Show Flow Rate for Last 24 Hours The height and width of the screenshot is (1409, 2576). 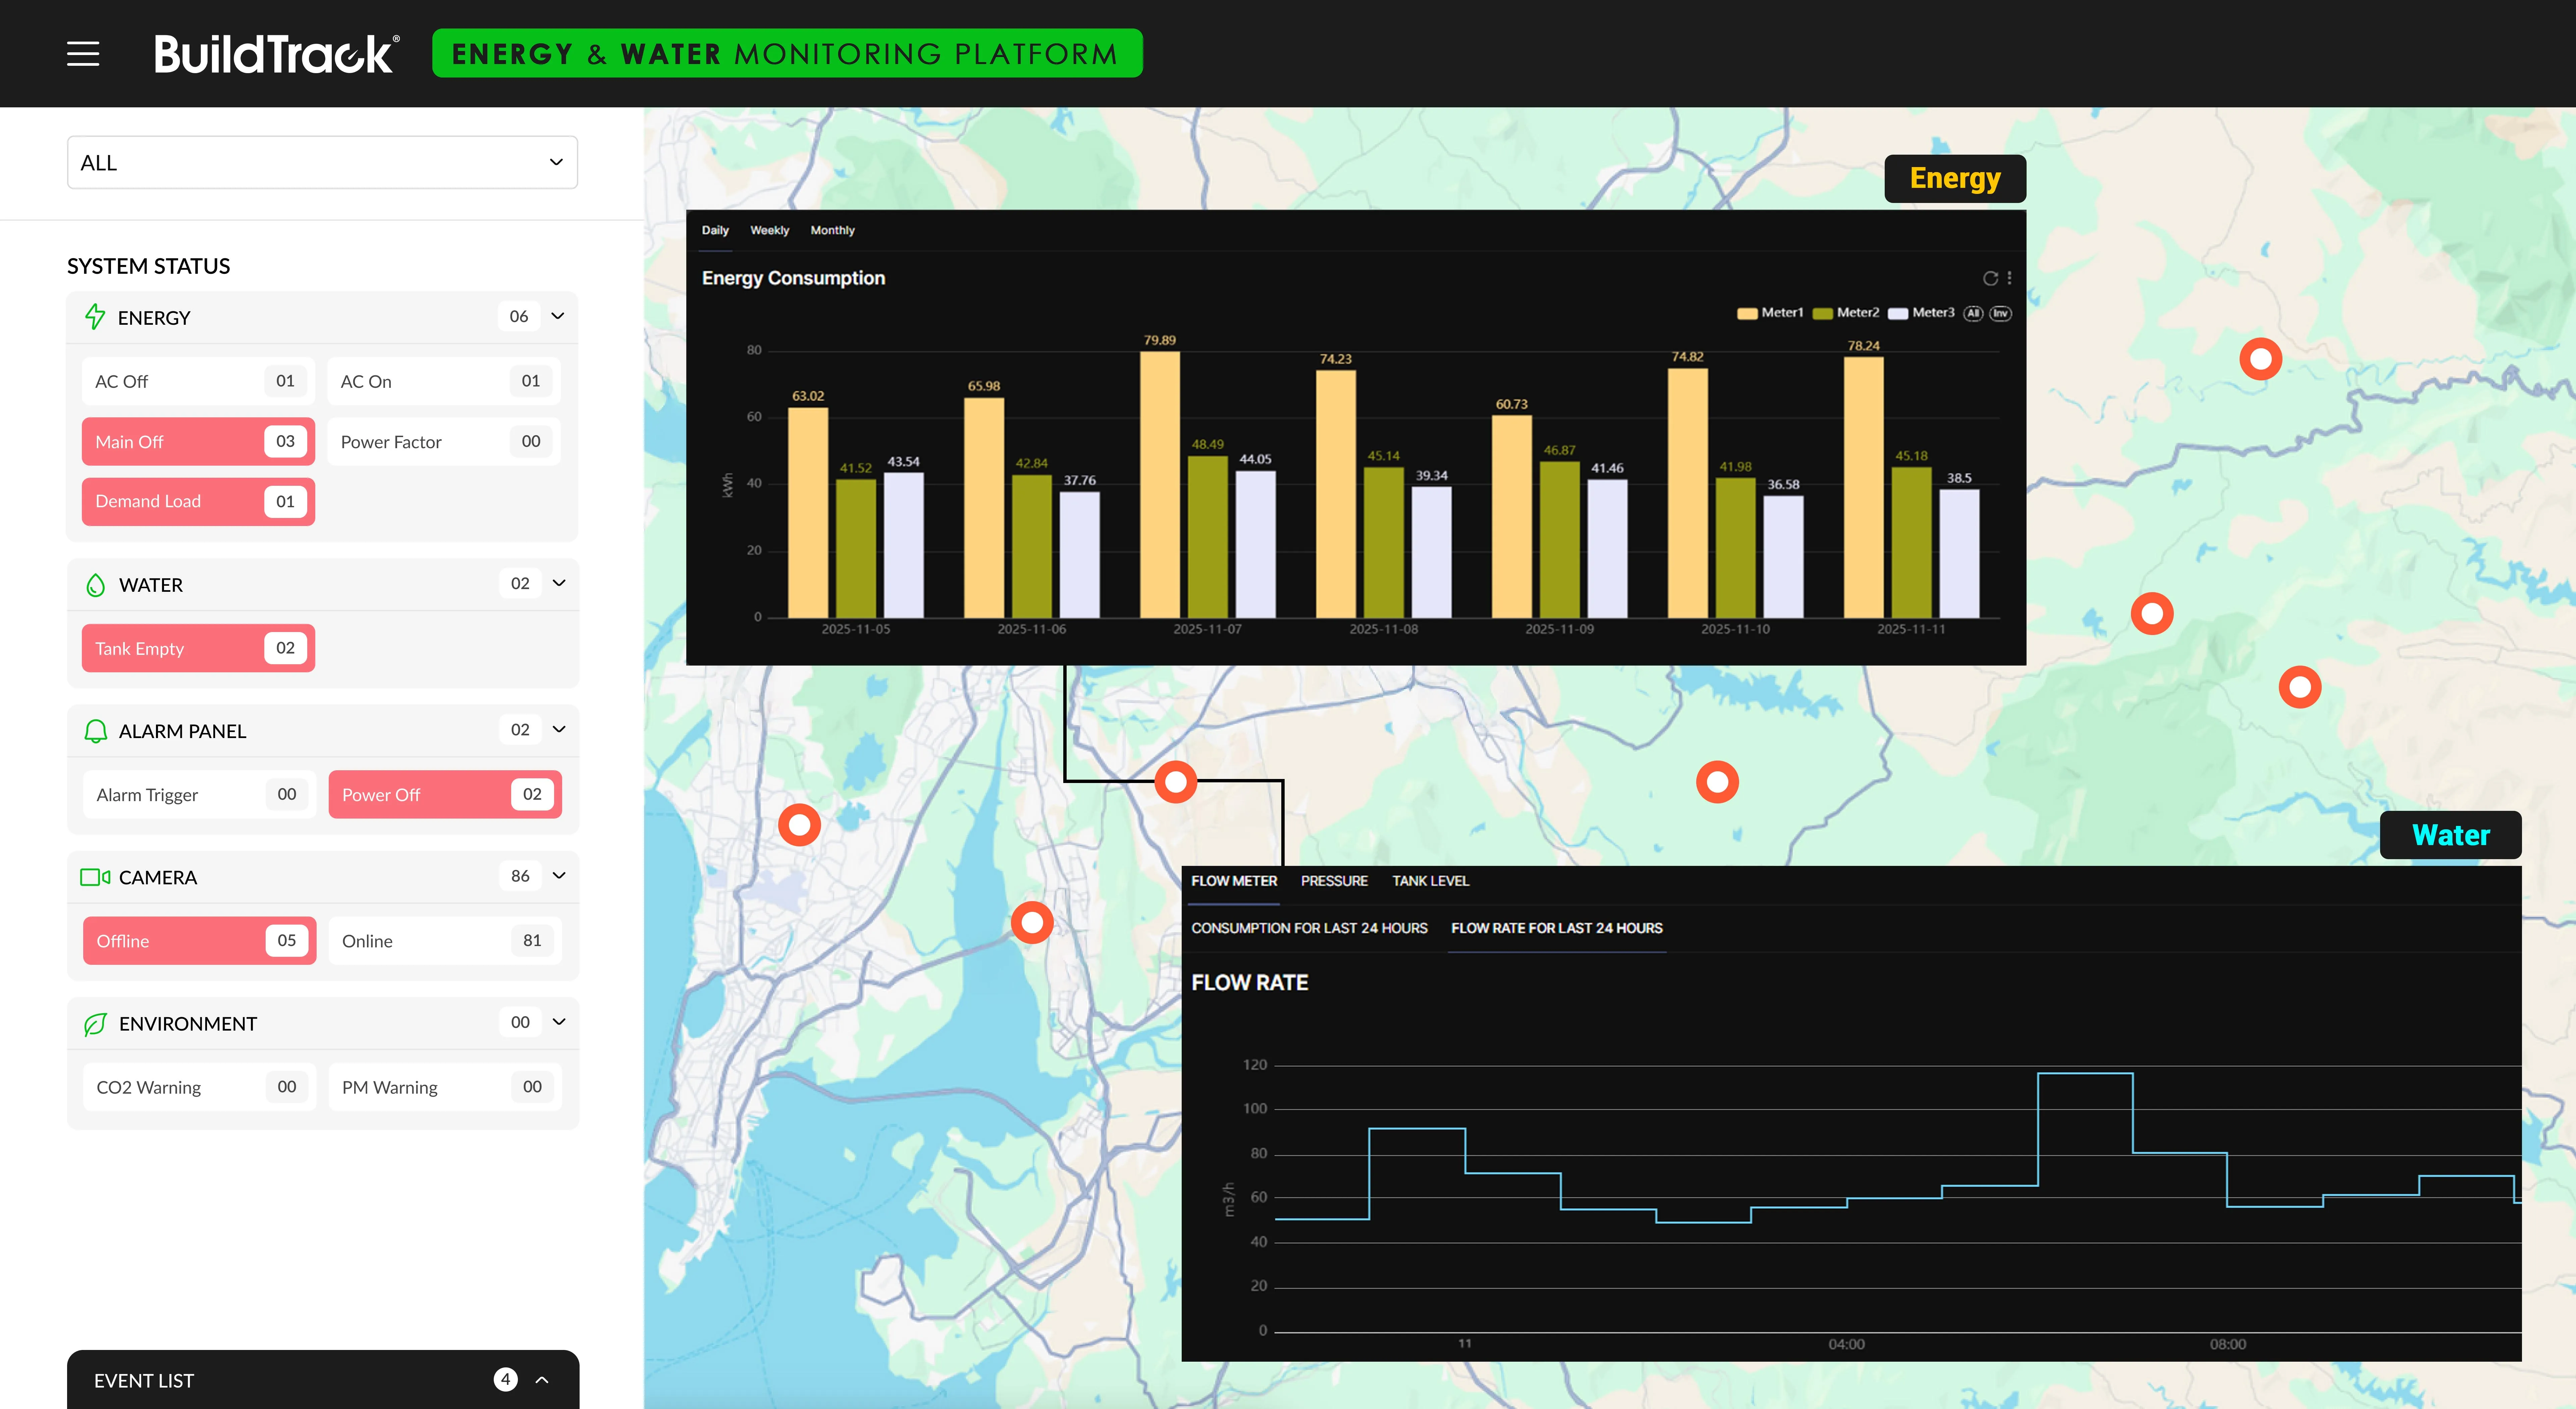(x=1557, y=928)
